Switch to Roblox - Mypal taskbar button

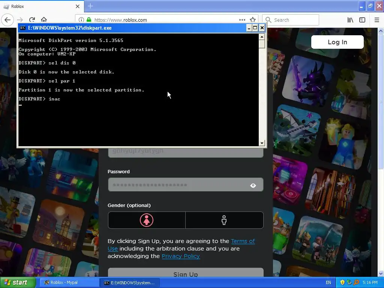click(x=69, y=283)
